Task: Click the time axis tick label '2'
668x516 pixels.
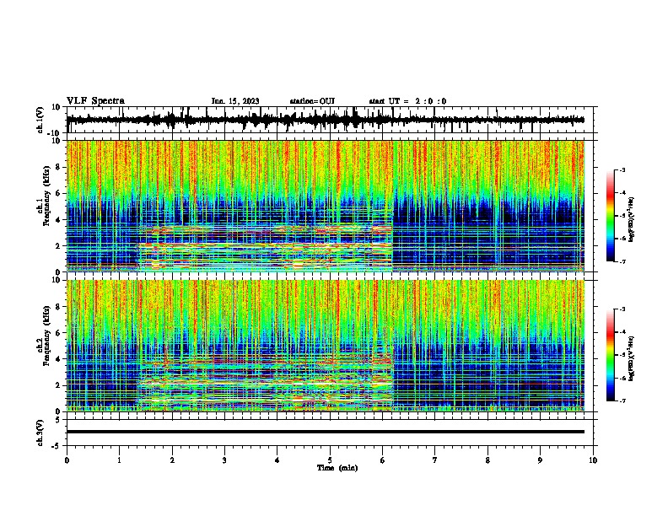Action: click(x=172, y=460)
